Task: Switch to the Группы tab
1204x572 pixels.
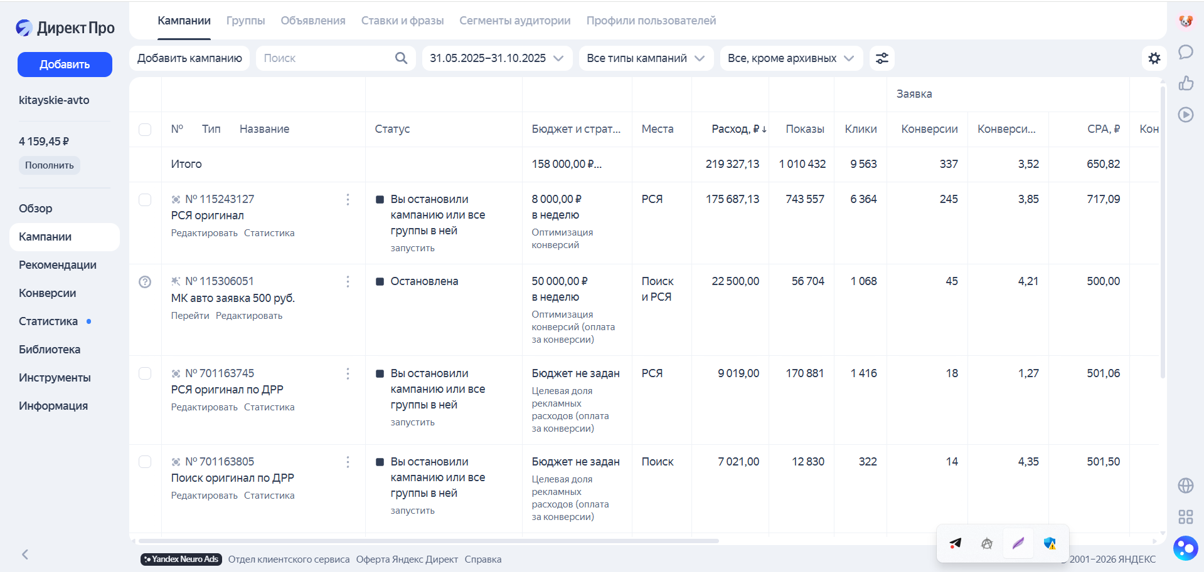Action: click(245, 21)
